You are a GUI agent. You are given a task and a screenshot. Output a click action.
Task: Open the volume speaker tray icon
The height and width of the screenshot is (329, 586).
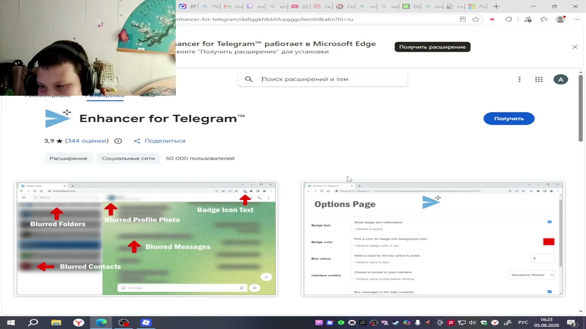tap(473, 323)
